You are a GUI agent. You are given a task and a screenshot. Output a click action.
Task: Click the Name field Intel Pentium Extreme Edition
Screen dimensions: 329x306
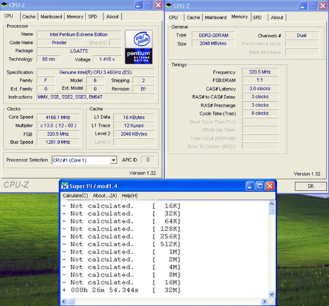[x=79, y=35]
